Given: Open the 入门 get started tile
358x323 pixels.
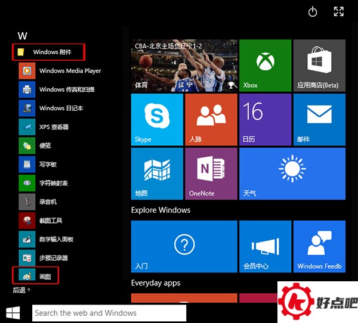Looking at the screenshot, I should [184, 246].
